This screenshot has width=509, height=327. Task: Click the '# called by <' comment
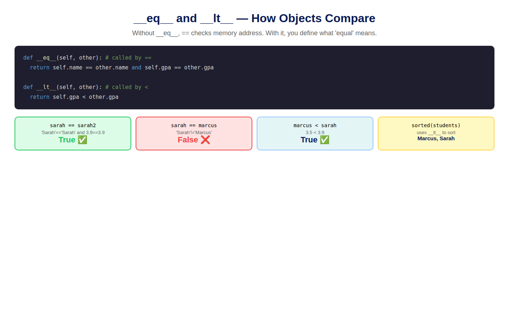tap(127, 87)
